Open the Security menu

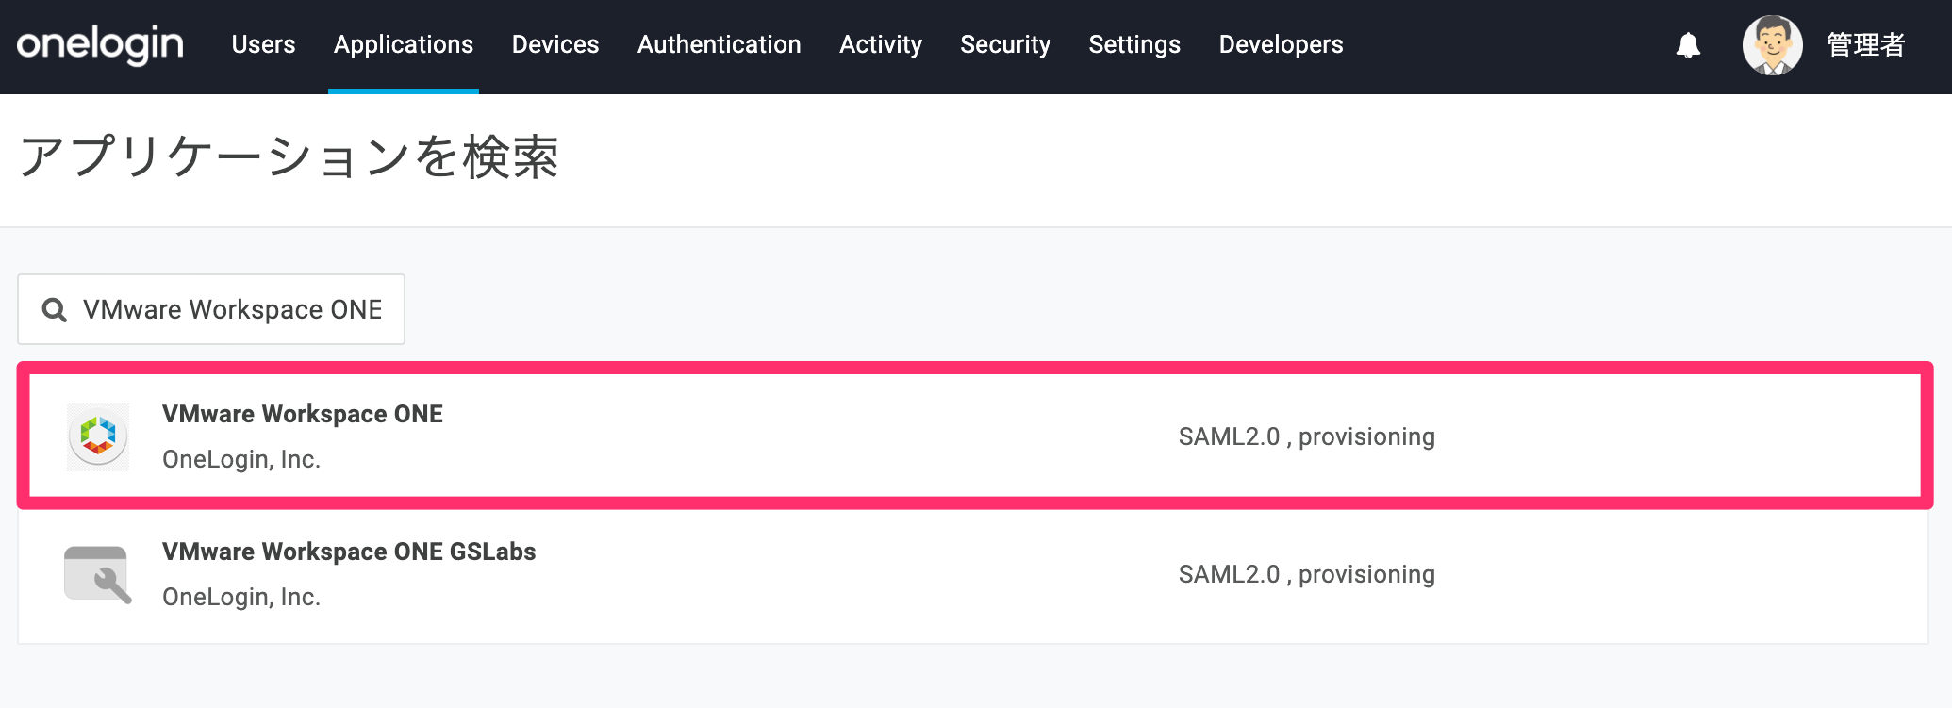tap(1005, 44)
